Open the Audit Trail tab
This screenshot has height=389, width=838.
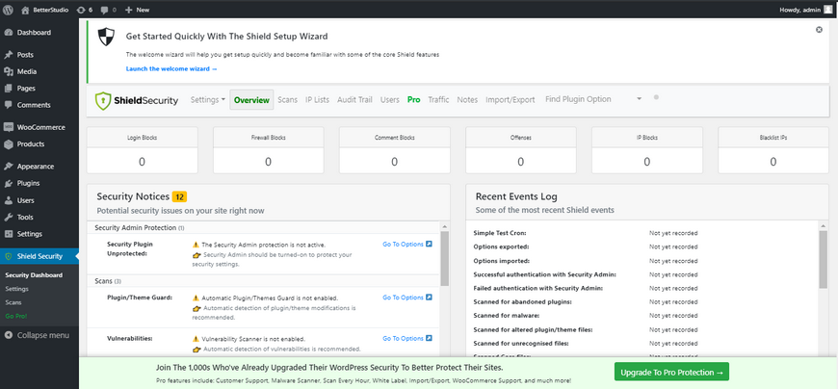click(x=354, y=100)
